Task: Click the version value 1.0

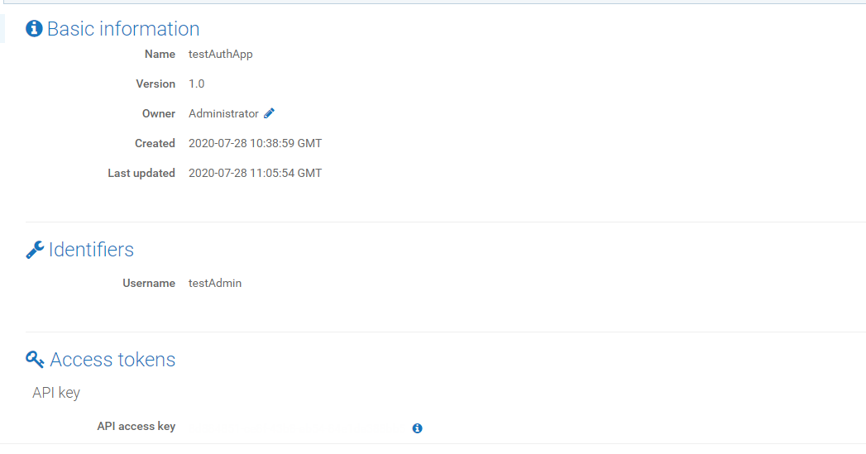Action: (x=196, y=84)
